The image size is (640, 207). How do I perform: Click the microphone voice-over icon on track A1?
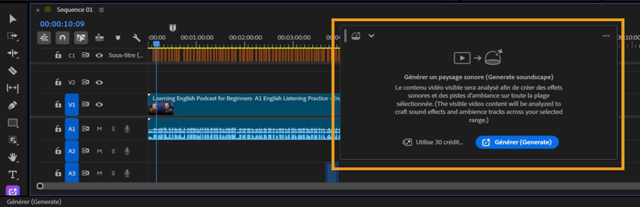tap(127, 129)
